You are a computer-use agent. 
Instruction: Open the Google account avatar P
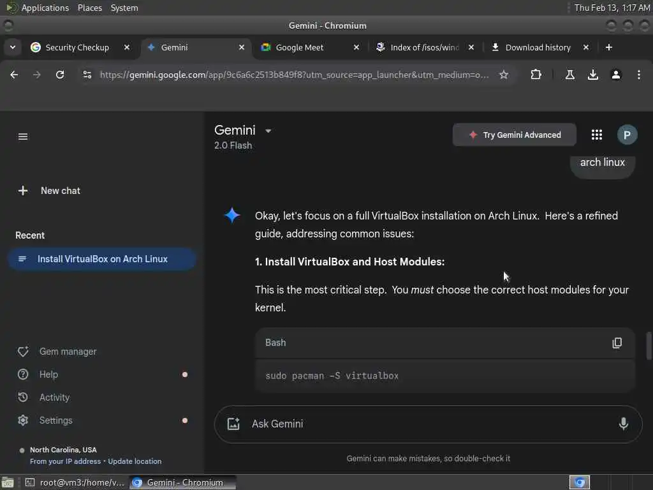pyautogui.click(x=627, y=135)
